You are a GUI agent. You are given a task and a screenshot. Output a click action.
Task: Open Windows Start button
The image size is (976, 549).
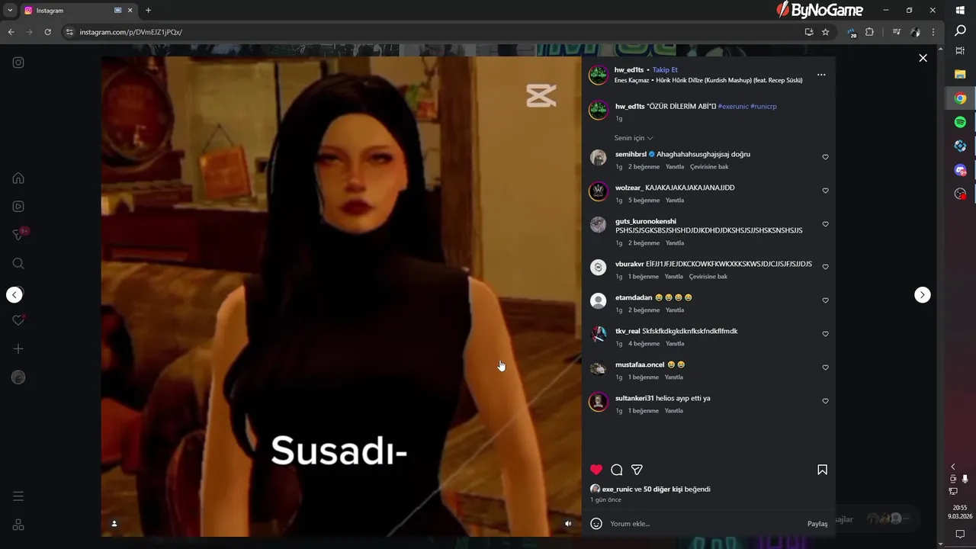pyautogui.click(x=961, y=10)
